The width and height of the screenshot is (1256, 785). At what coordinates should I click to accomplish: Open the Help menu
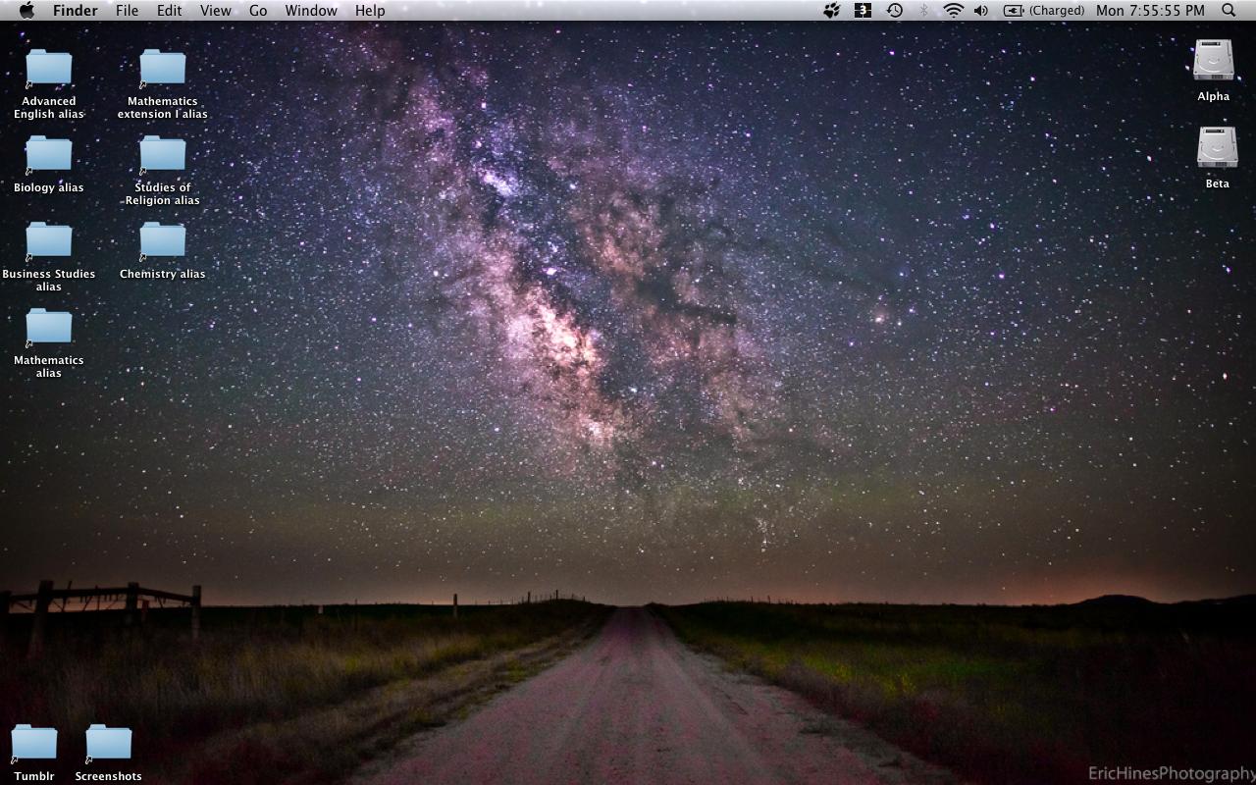370,10
